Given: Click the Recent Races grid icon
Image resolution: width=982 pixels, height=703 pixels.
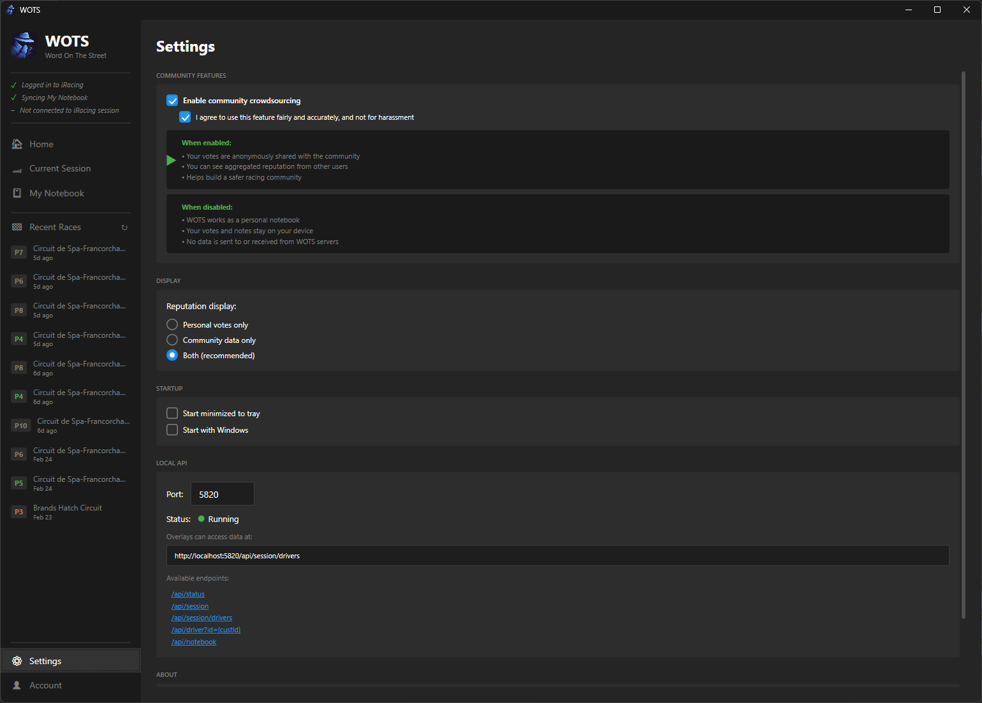Looking at the screenshot, I should coord(17,227).
